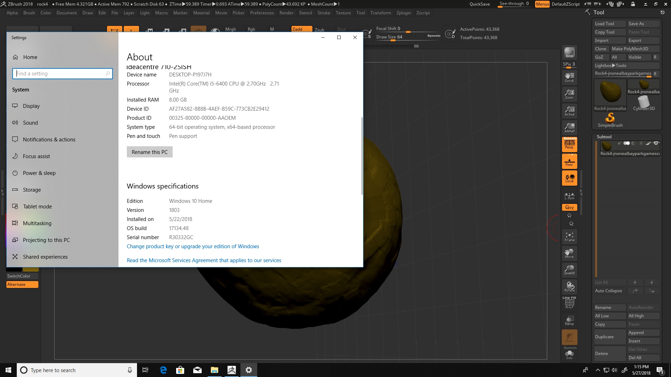This screenshot has width=671, height=377.
Task: Toggle the Dynamic Persp perspective button
Action: pyautogui.click(x=569, y=144)
